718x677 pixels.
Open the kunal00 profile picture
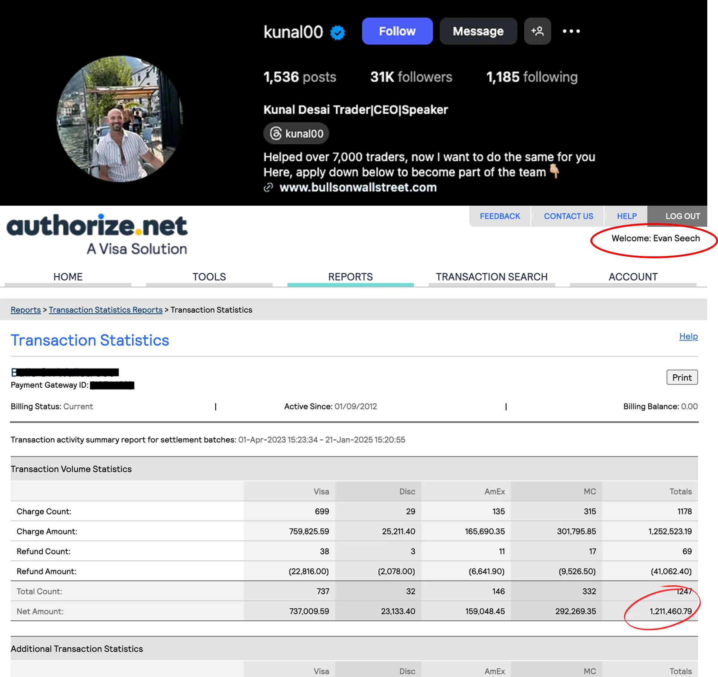coord(120,119)
